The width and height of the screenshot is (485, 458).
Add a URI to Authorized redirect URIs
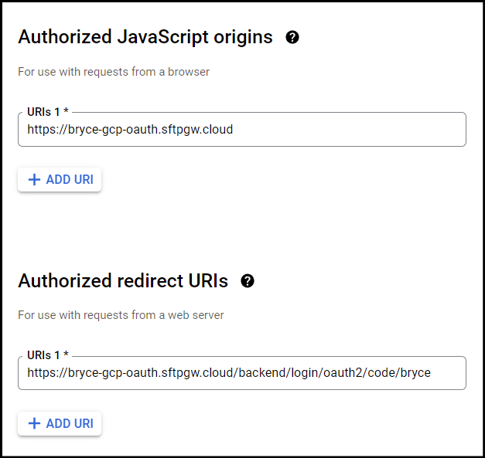(x=60, y=423)
